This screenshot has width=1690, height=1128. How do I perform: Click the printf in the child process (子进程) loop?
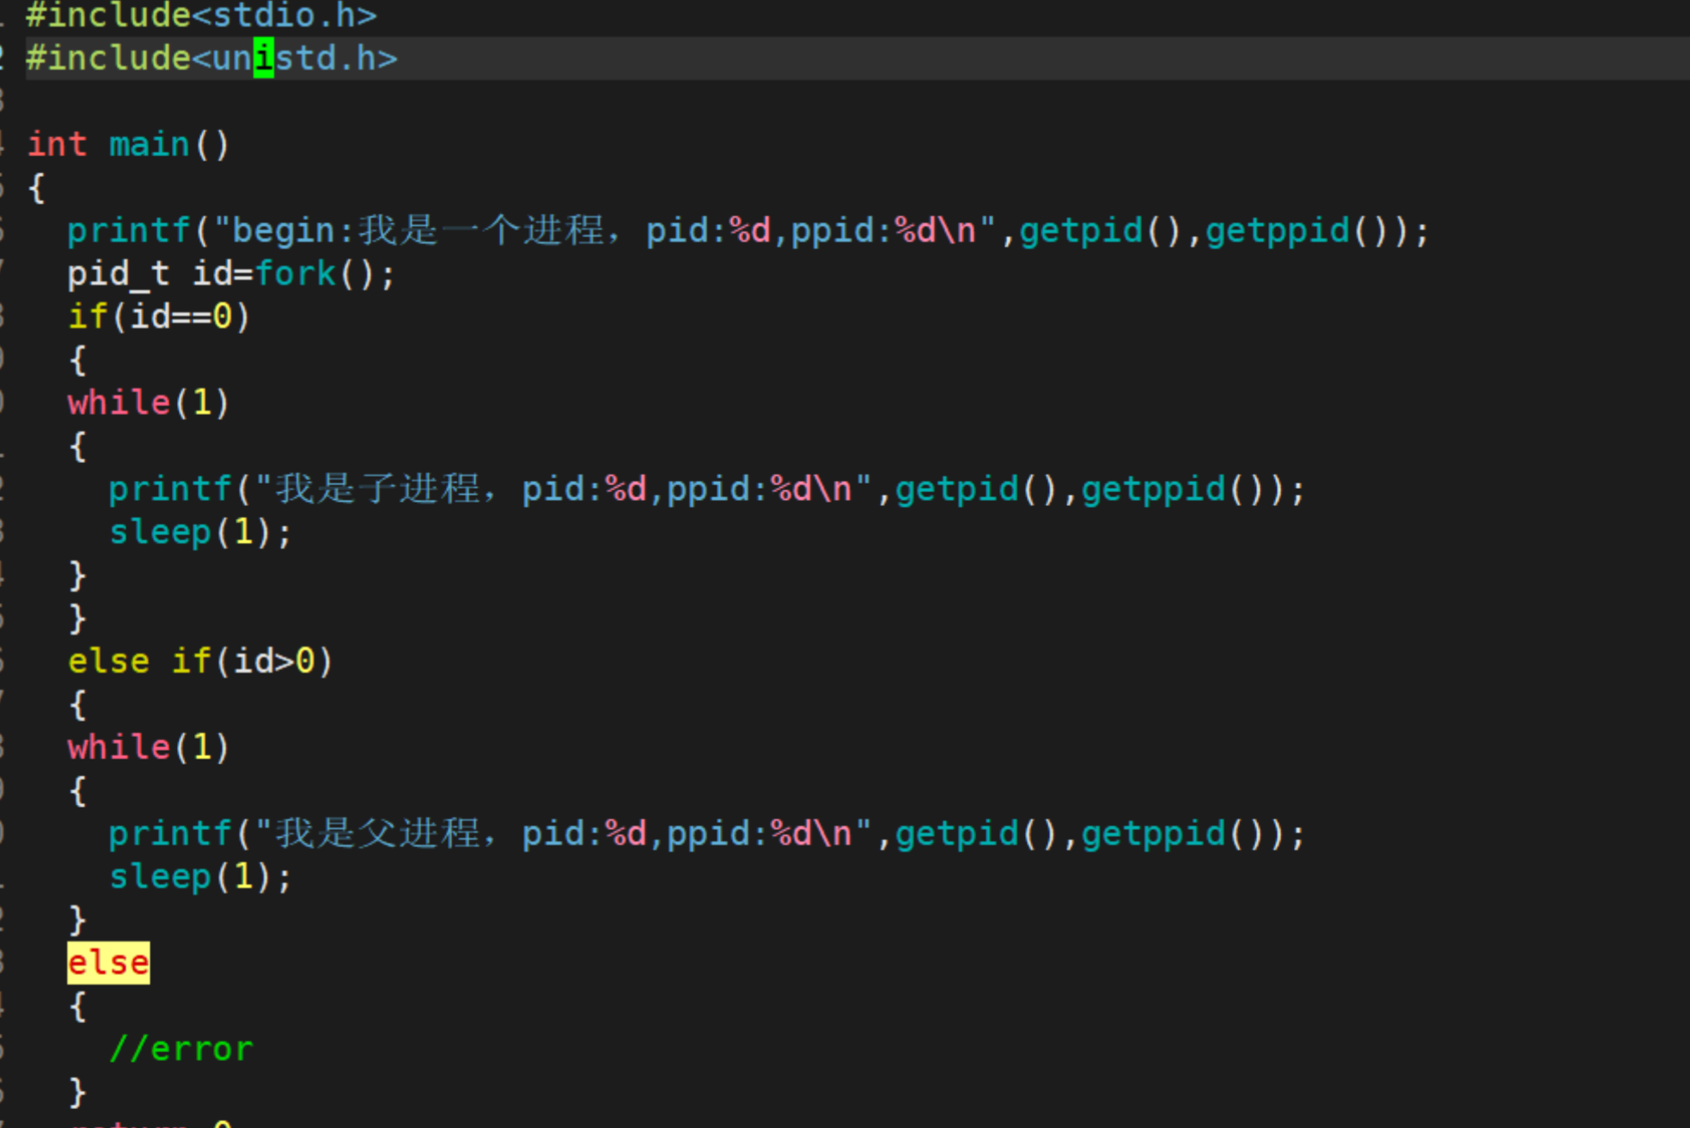[x=170, y=490]
